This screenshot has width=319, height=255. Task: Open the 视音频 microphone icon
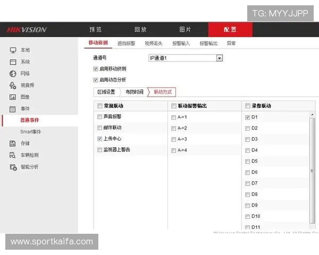[x=13, y=86]
